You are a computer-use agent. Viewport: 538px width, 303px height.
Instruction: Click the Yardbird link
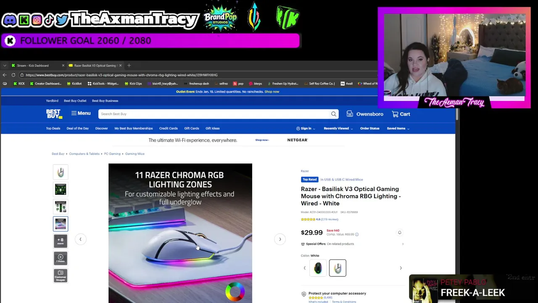pyautogui.click(x=52, y=101)
